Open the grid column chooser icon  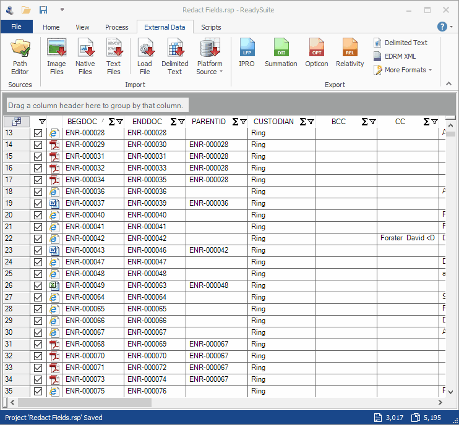tap(16, 122)
